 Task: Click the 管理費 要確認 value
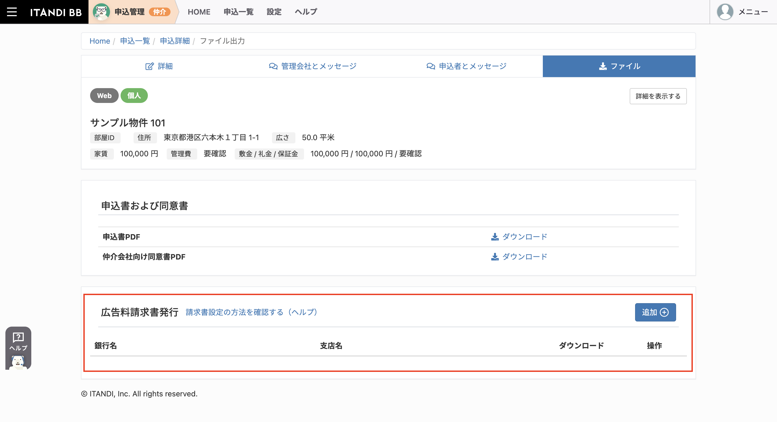(215, 154)
